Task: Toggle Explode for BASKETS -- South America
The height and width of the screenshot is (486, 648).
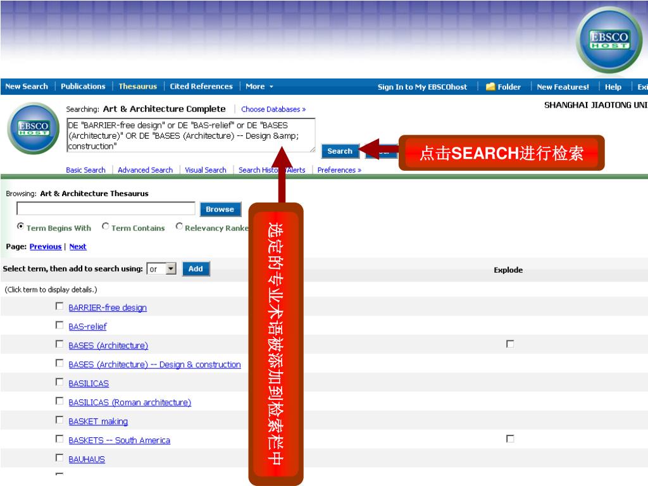Action: tap(511, 439)
